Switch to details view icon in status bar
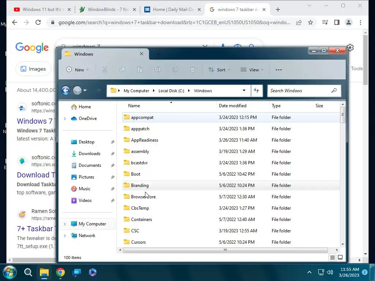 [333, 257]
